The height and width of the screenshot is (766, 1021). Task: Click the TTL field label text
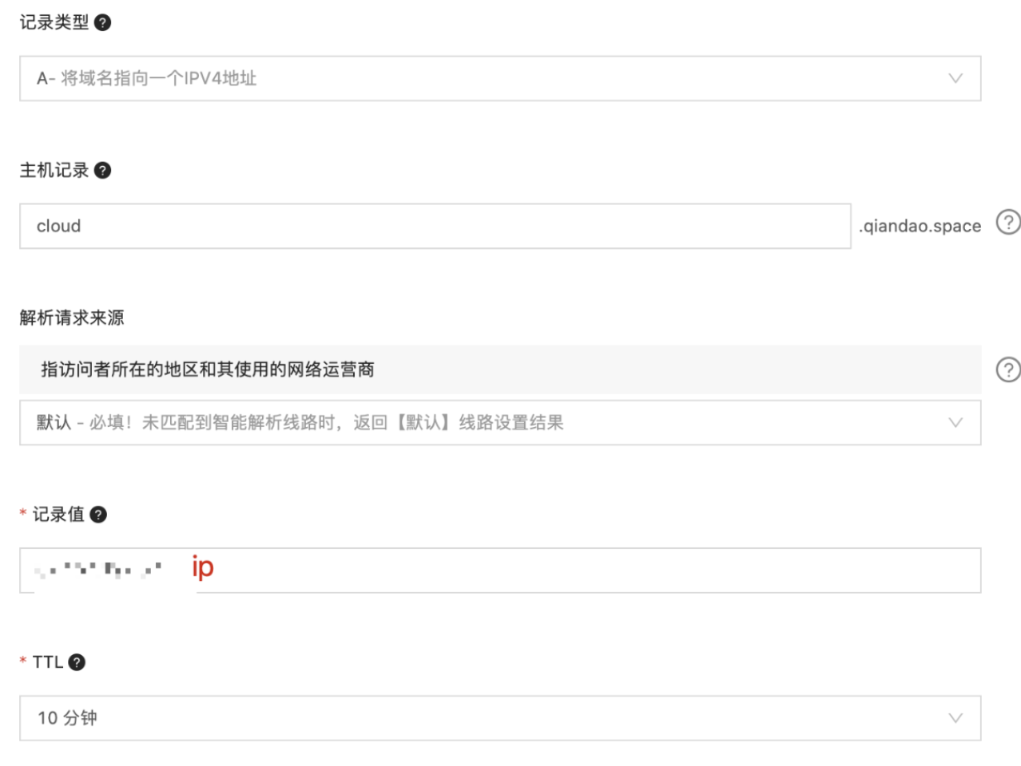click(x=47, y=662)
